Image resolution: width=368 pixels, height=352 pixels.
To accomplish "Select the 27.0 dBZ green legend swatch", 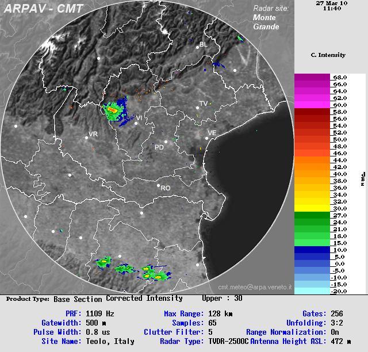I will 312,215.
